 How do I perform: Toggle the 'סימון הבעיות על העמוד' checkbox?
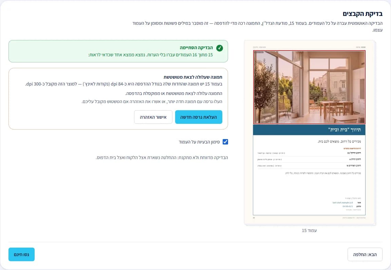click(x=225, y=142)
